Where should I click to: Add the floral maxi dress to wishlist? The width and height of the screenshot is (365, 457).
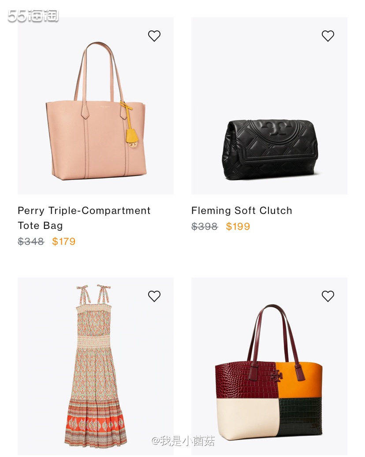coord(154,296)
